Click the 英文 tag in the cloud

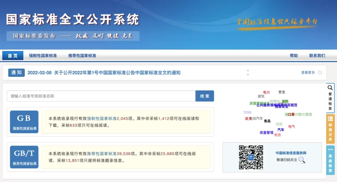click(248, 119)
